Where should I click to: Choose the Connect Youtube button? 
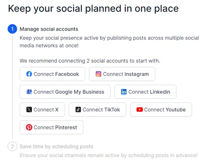click(x=161, y=110)
